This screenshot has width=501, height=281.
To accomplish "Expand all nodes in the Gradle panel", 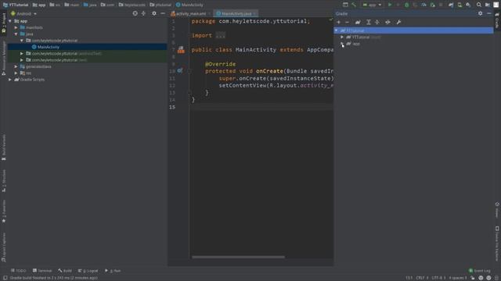I will tap(369, 22).
